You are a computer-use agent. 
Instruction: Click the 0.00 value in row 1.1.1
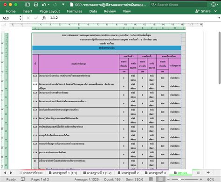(163, 78)
